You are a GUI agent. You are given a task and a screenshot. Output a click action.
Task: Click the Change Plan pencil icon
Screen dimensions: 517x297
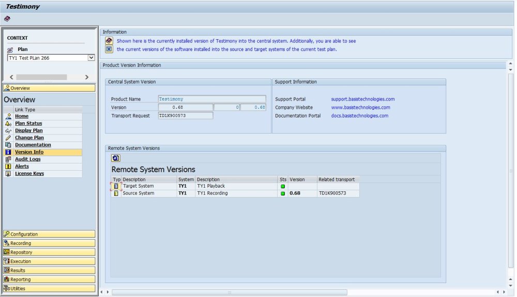click(x=8, y=138)
